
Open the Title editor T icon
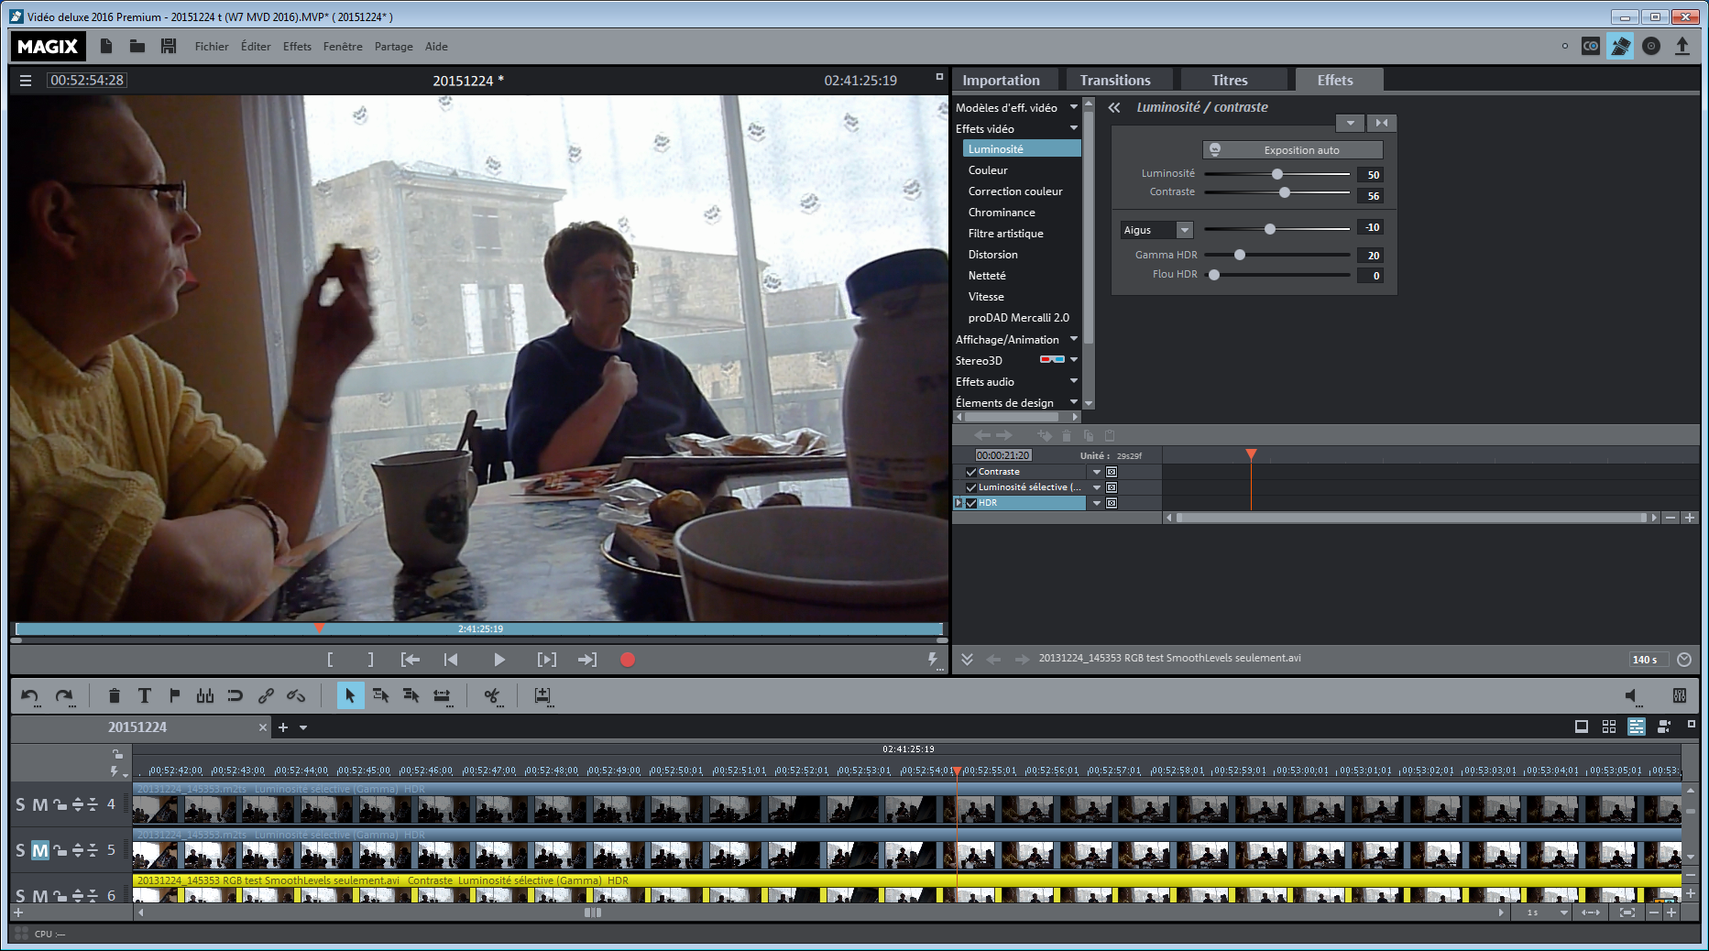pyautogui.click(x=144, y=696)
